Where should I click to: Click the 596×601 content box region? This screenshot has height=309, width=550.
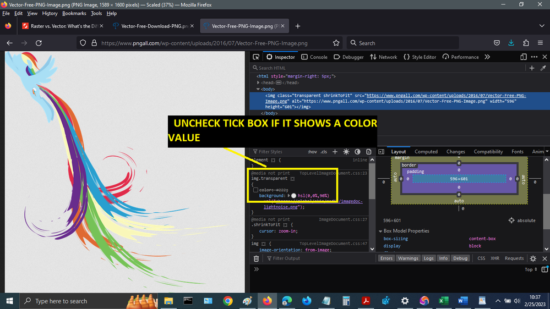click(459, 179)
